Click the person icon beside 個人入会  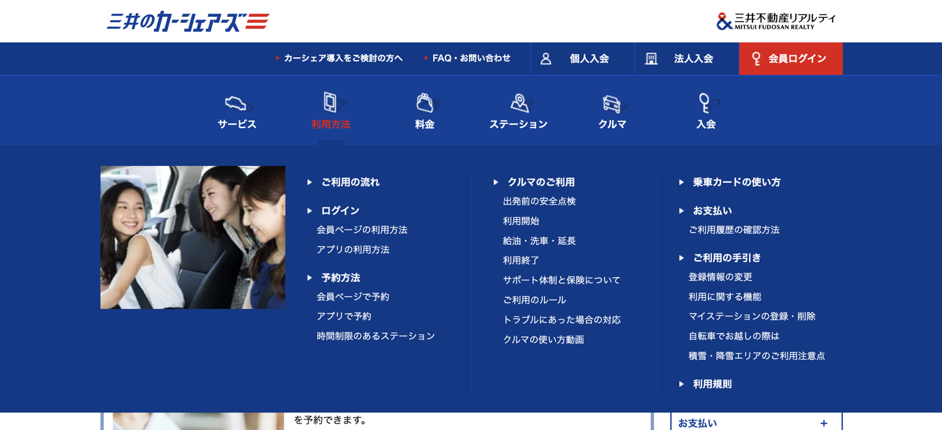(x=546, y=59)
